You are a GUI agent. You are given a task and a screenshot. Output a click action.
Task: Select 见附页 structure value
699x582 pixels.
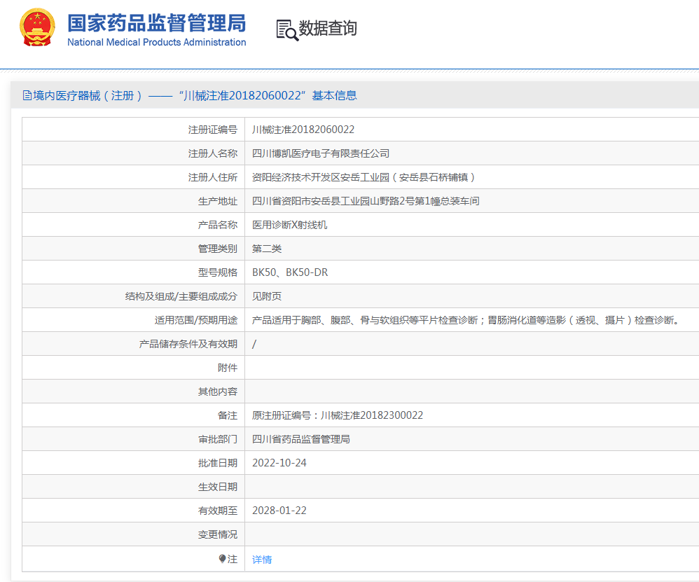267,296
